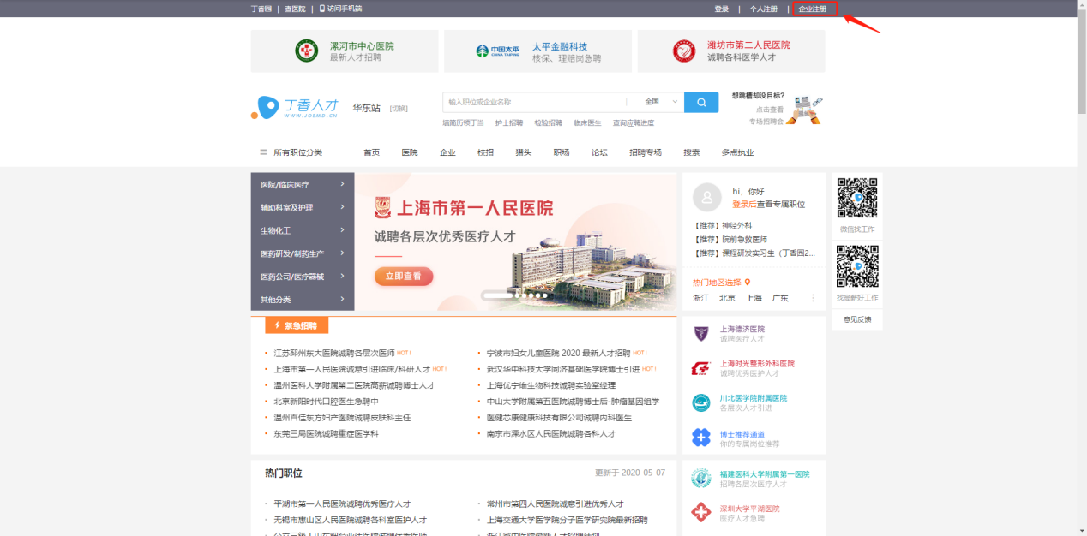The width and height of the screenshot is (1087, 536).
Task: Open 宁波市妇女儿童医院 2020 最新人才招聘 listing
Action: pos(558,353)
